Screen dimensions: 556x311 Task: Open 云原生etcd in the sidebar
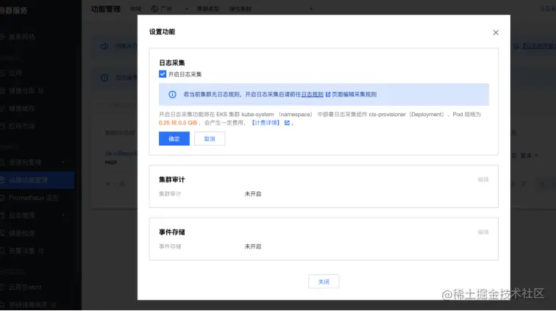pos(25,287)
